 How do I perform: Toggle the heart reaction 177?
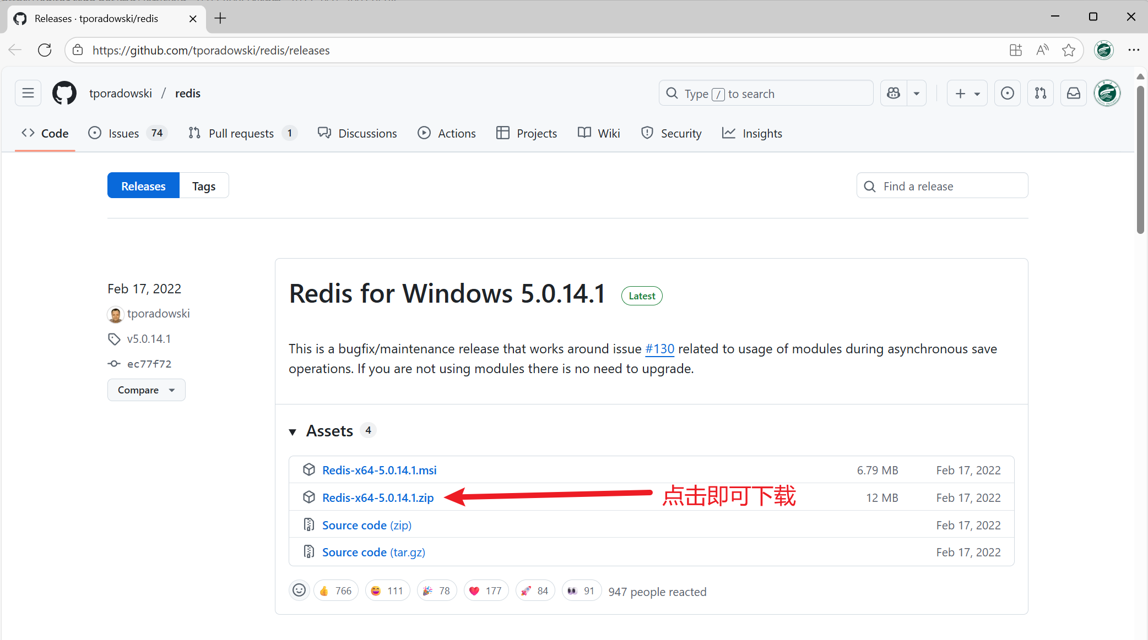tap(485, 590)
